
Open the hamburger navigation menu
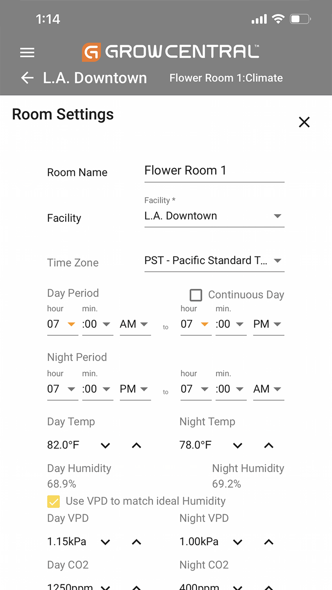pos(27,52)
